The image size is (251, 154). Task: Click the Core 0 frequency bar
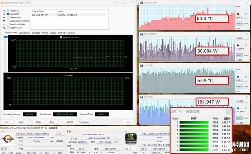[194, 122]
